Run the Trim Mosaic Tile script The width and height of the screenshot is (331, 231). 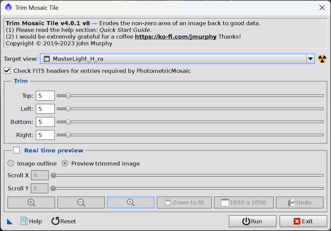pyautogui.click(x=253, y=221)
